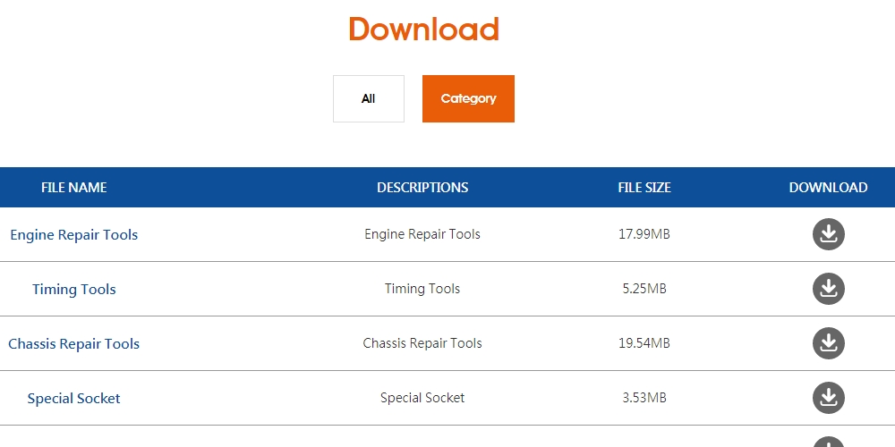Open the Chassis Repair Tools file link

[x=74, y=344]
